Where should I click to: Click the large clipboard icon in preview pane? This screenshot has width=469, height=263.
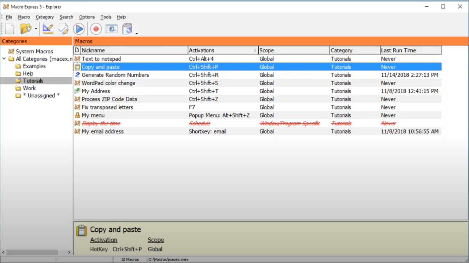tap(81, 231)
